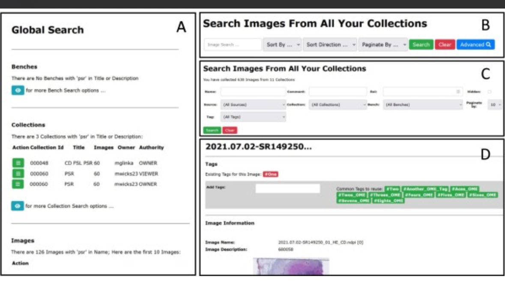Click the tissue slide image thumbnail
The height and width of the screenshot is (282, 505).
point(291,266)
